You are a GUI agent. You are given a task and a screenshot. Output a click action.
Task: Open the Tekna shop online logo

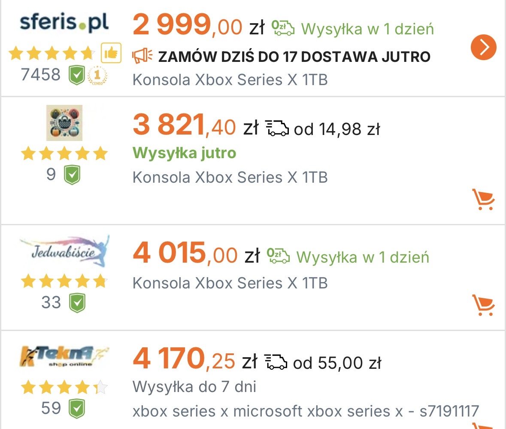64,358
